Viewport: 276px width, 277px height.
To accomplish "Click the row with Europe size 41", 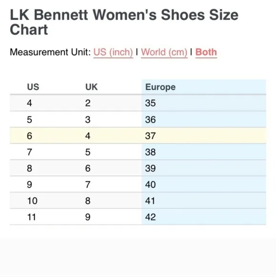I will point(138,201).
